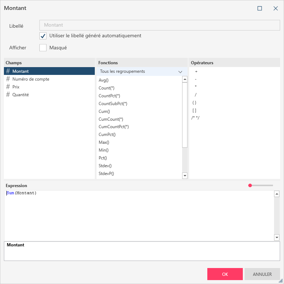Maximize the Montant dialog window

[x=260, y=8]
